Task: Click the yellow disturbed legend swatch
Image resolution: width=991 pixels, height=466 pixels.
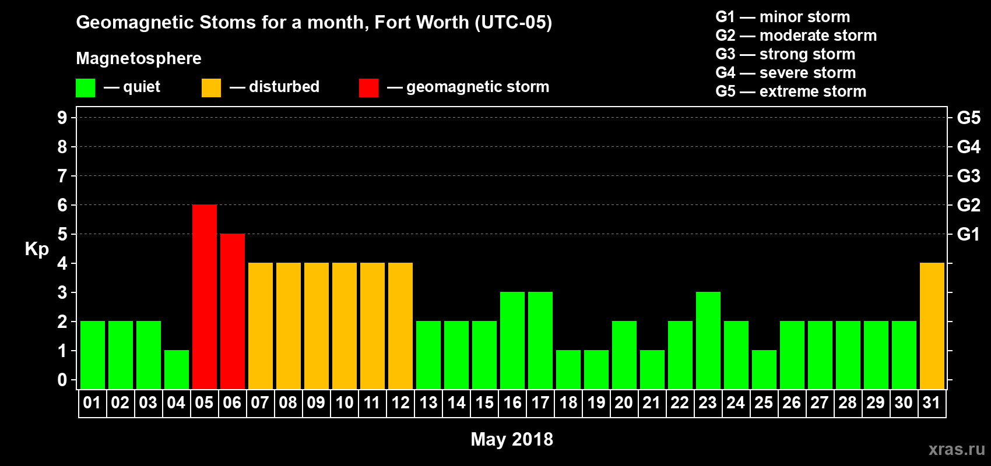Action: pos(211,88)
